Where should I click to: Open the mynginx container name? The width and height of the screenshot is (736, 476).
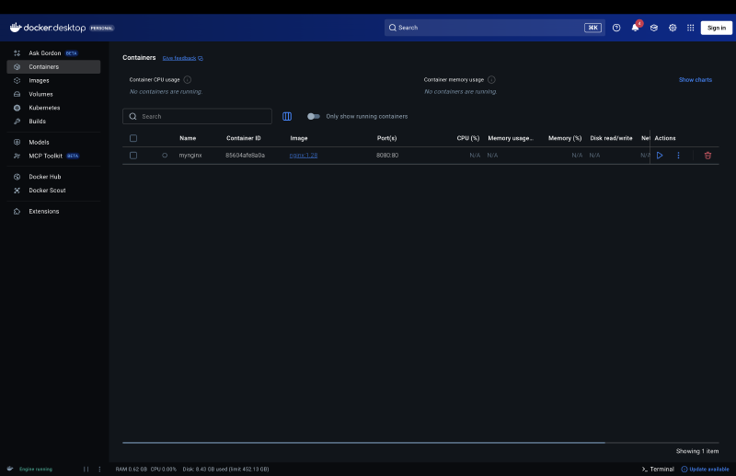click(190, 155)
